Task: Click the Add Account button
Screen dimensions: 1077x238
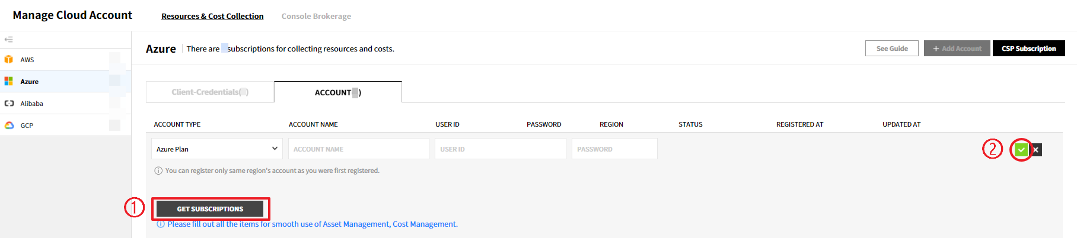Action: (957, 49)
